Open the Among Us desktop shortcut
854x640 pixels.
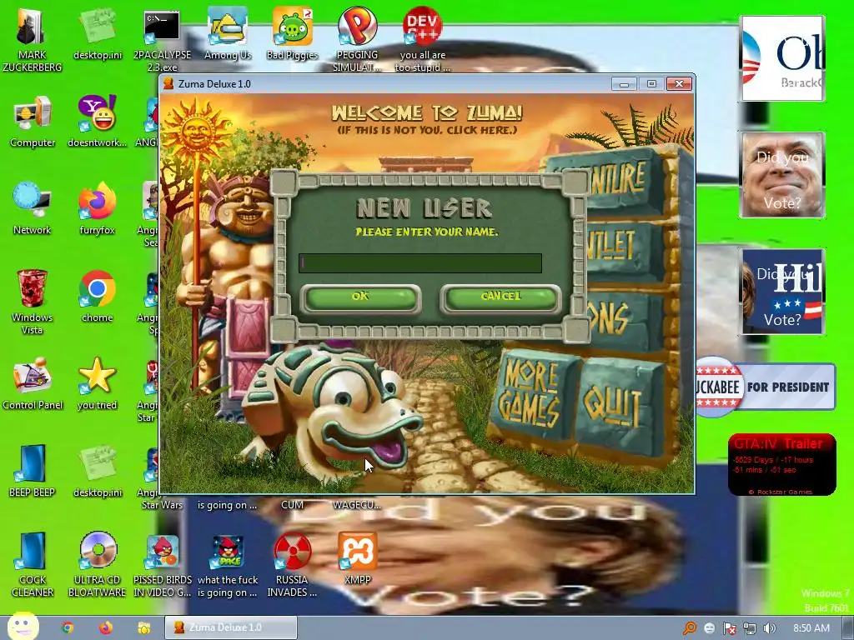227,35
